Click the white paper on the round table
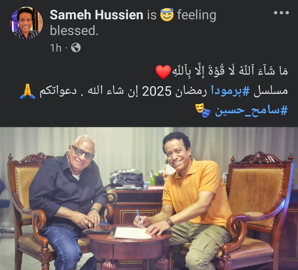The height and width of the screenshot is (270, 298). click(x=132, y=233)
